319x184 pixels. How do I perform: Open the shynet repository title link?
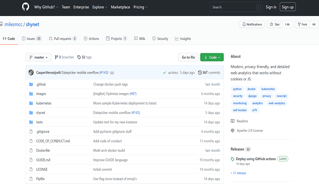(x=32, y=24)
